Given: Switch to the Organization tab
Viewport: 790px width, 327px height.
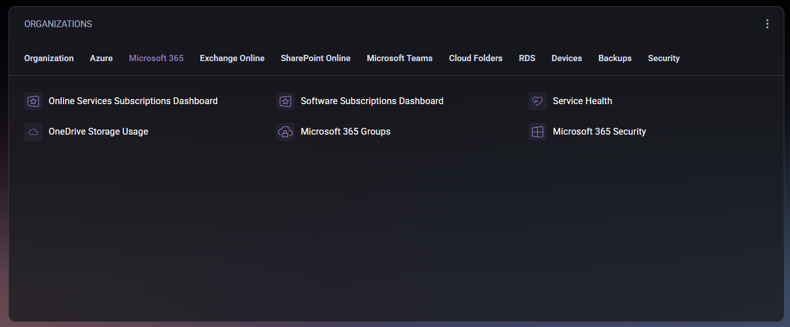Looking at the screenshot, I should pos(49,58).
